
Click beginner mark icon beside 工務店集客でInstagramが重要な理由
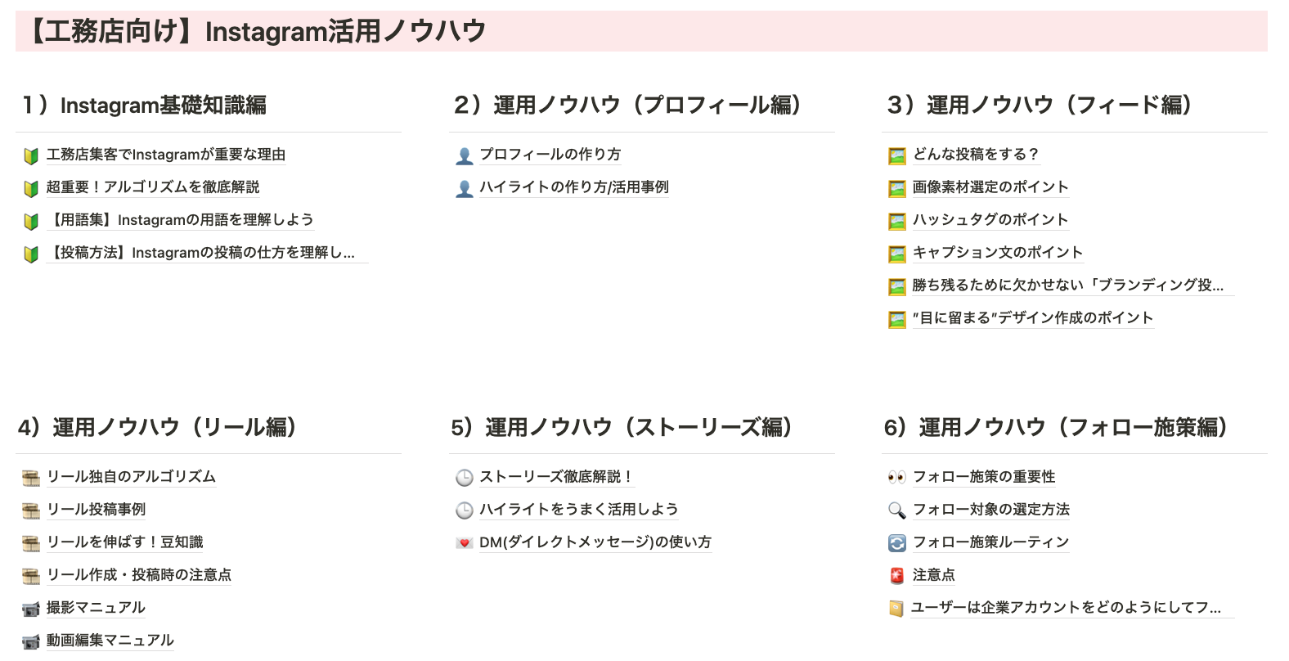point(31,155)
